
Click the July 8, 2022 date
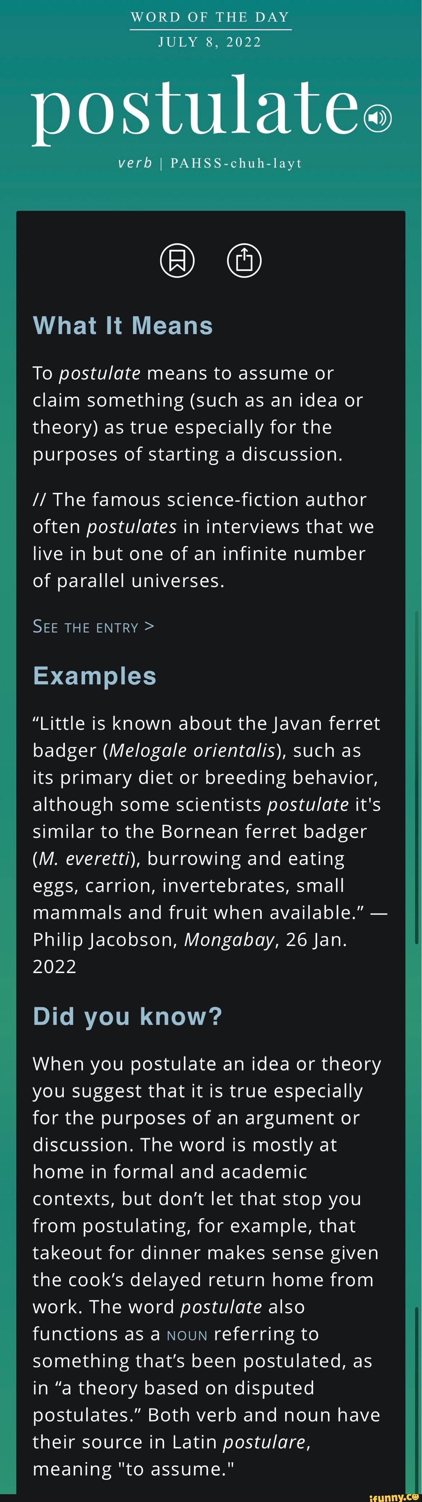coord(211,42)
